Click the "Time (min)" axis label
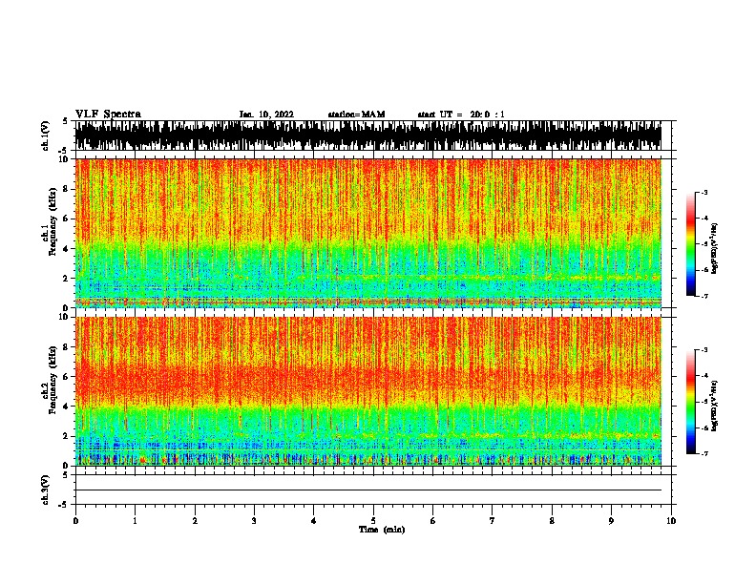Screen dimensions: 756x584 (x=382, y=530)
